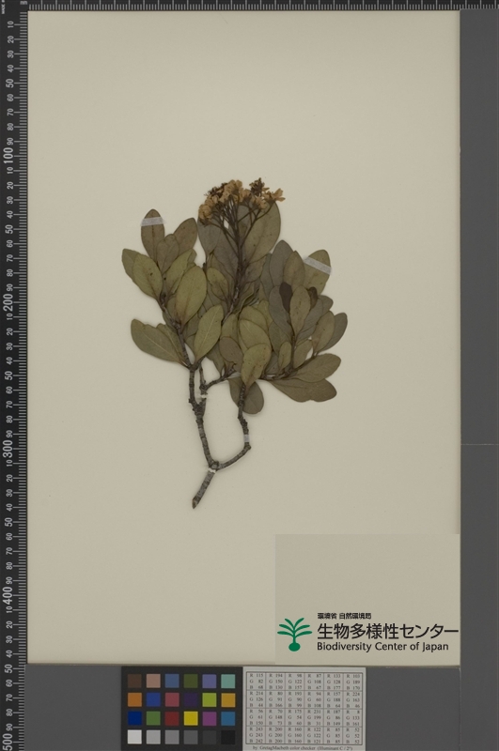This screenshot has height=751, width=499.
Task: Click the green Biodiversity Center palm logo
Action: [294, 635]
